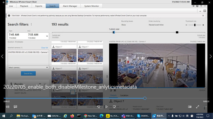Click the video seek bar handle
The width and height of the screenshot is (213, 119).
[x=145, y=98]
